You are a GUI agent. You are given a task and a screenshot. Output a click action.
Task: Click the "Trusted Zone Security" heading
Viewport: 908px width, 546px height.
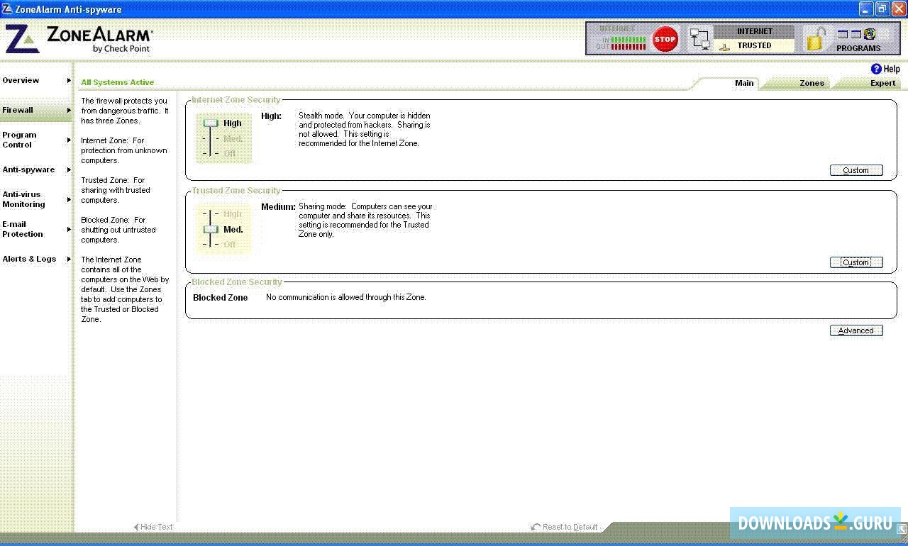click(x=236, y=191)
